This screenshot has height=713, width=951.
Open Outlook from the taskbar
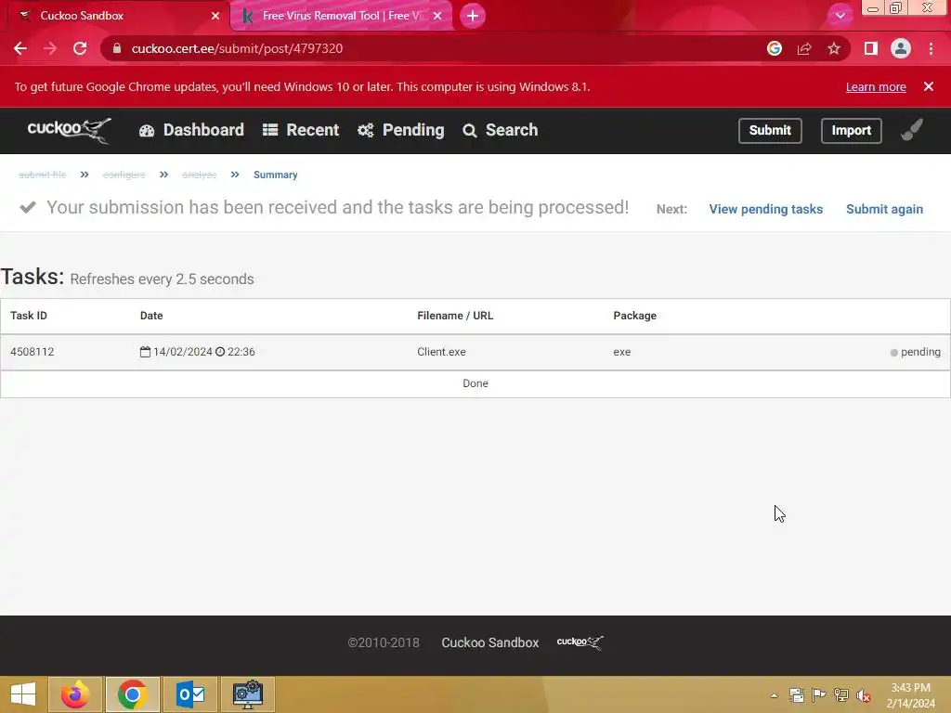pyautogui.click(x=189, y=694)
